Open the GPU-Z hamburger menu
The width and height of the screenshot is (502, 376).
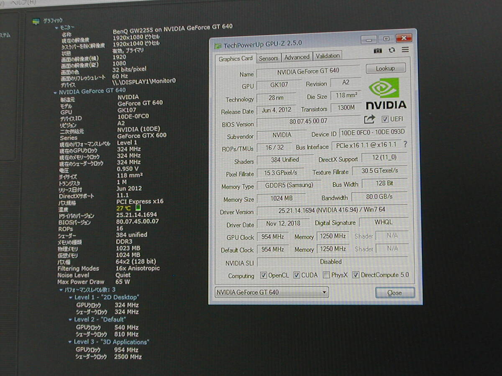(405, 50)
